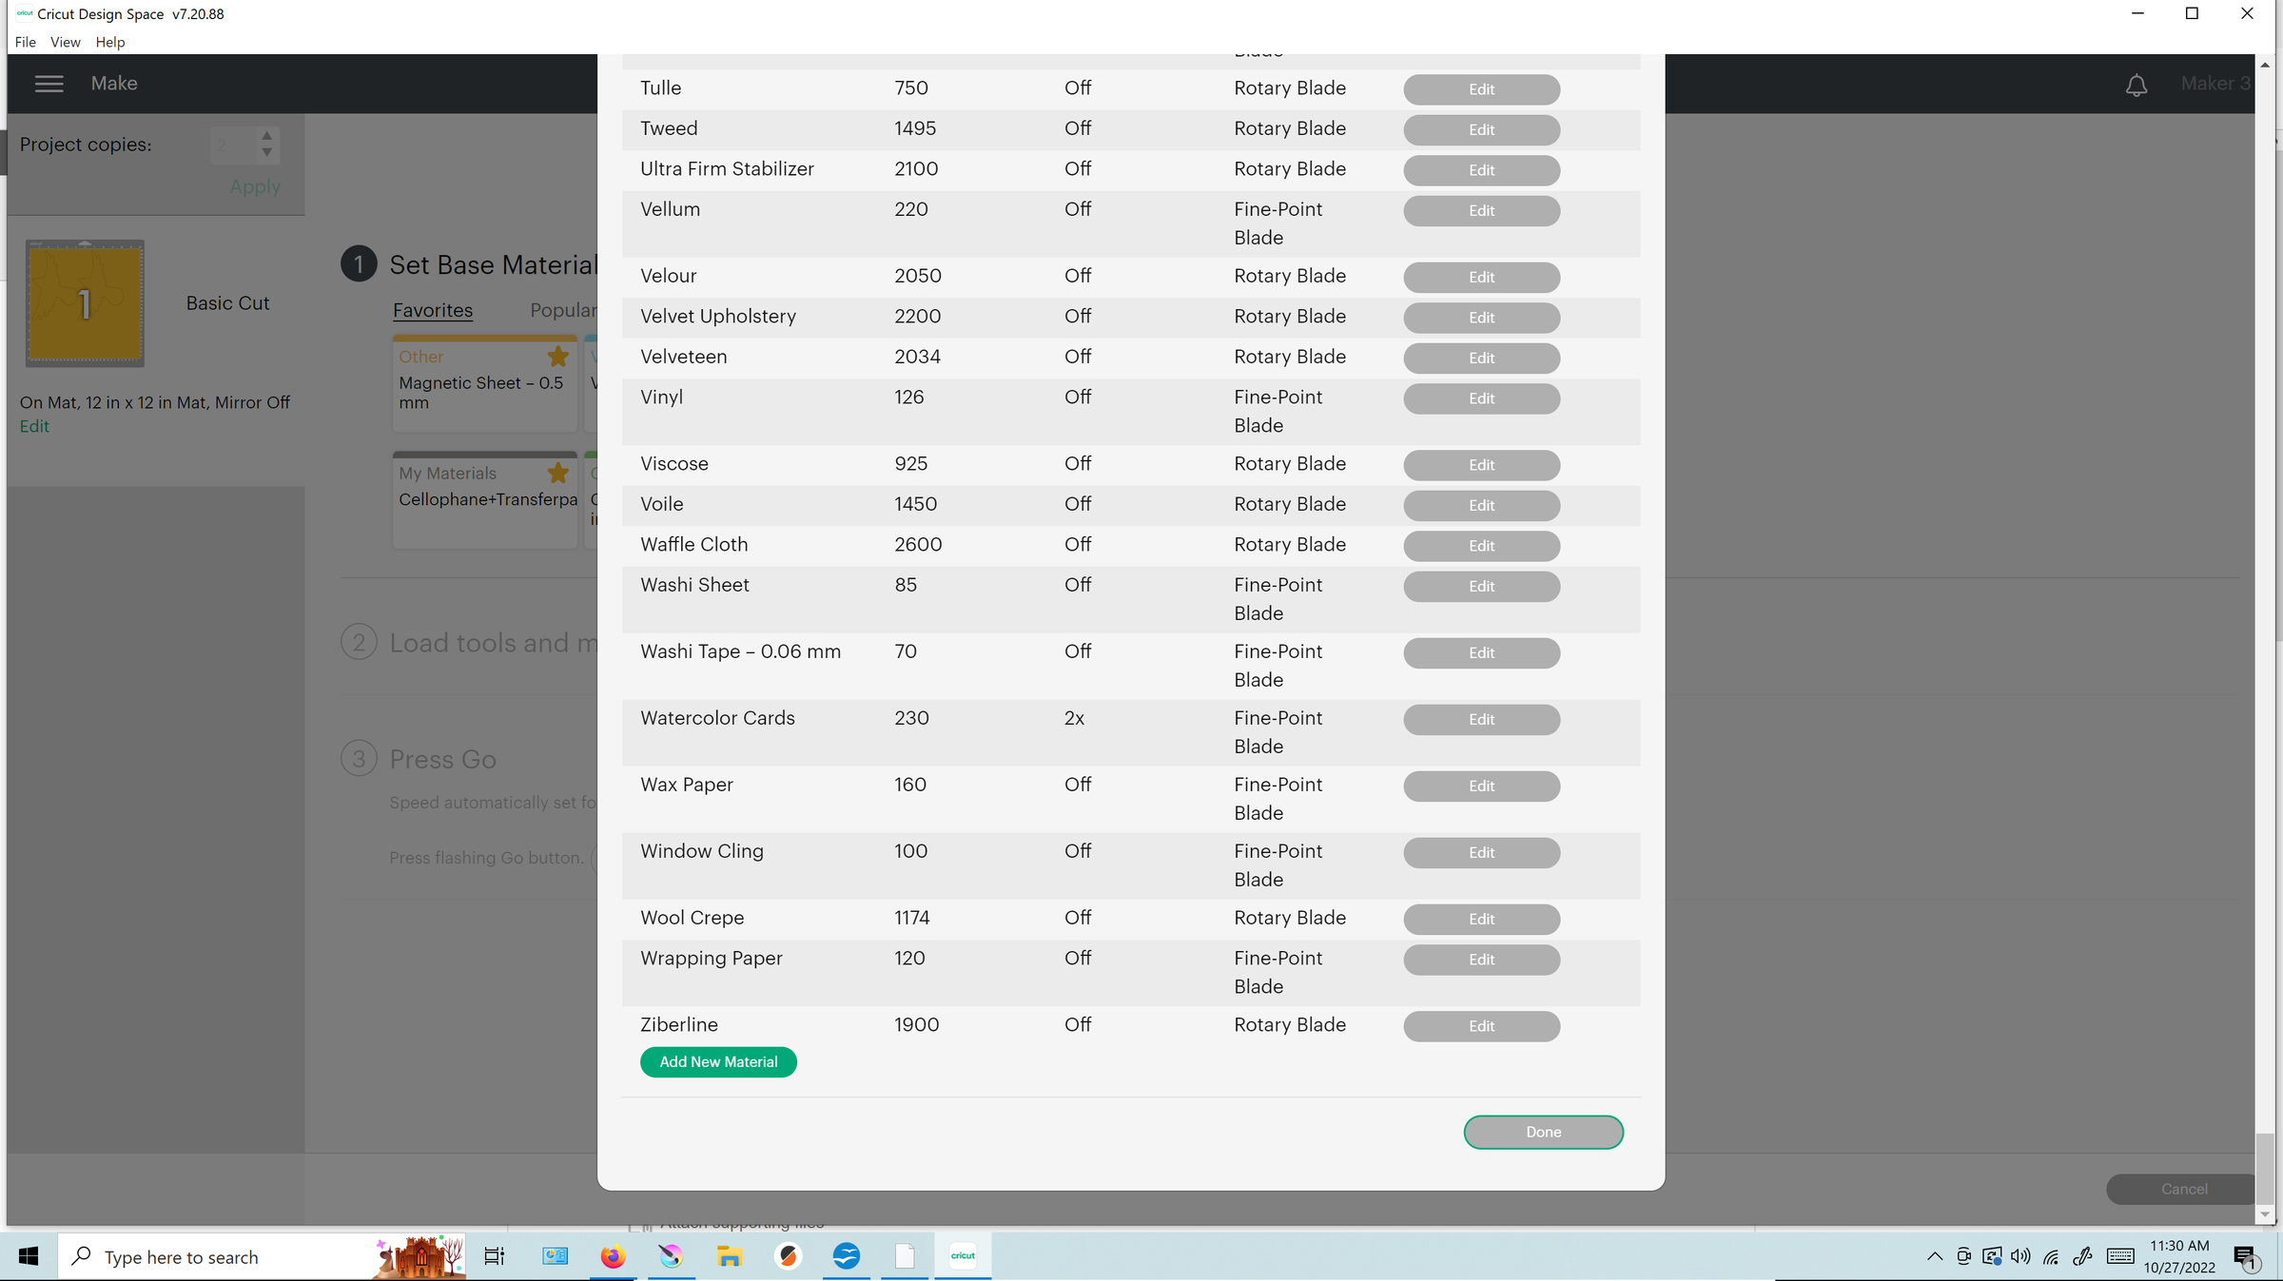Open the Windows Start menu

(x=29, y=1256)
